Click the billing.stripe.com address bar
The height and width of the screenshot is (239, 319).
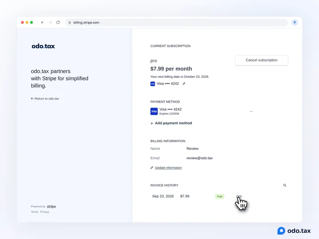pyautogui.click(x=176, y=23)
